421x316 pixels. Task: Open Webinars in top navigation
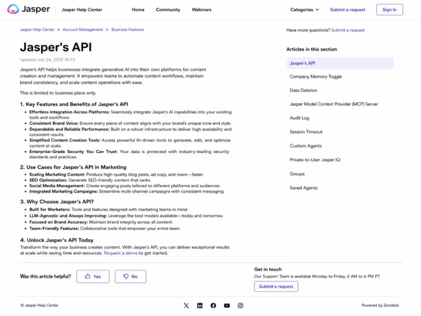201,10
